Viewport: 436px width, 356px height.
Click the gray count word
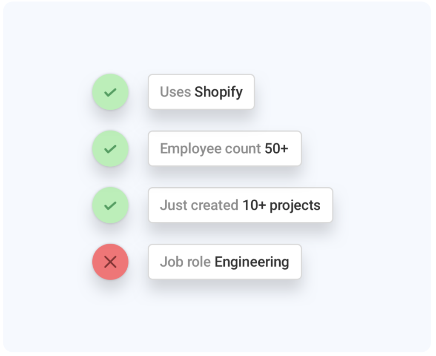click(x=243, y=149)
